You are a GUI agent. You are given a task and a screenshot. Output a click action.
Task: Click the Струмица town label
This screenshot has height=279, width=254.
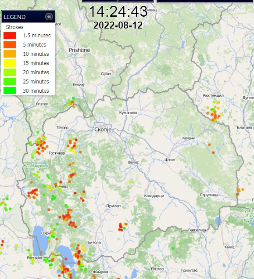pos(209,195)
